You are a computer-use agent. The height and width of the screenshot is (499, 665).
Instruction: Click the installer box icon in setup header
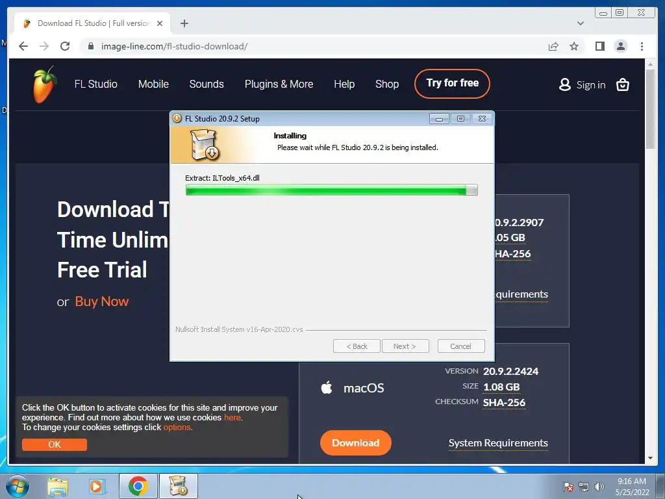[x=205, y=145]
